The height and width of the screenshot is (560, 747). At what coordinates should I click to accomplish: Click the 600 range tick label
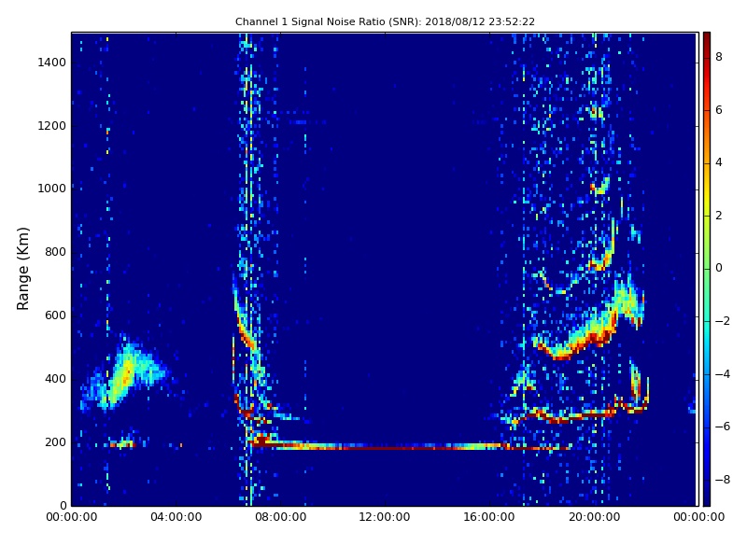click(x=55, y=315)
